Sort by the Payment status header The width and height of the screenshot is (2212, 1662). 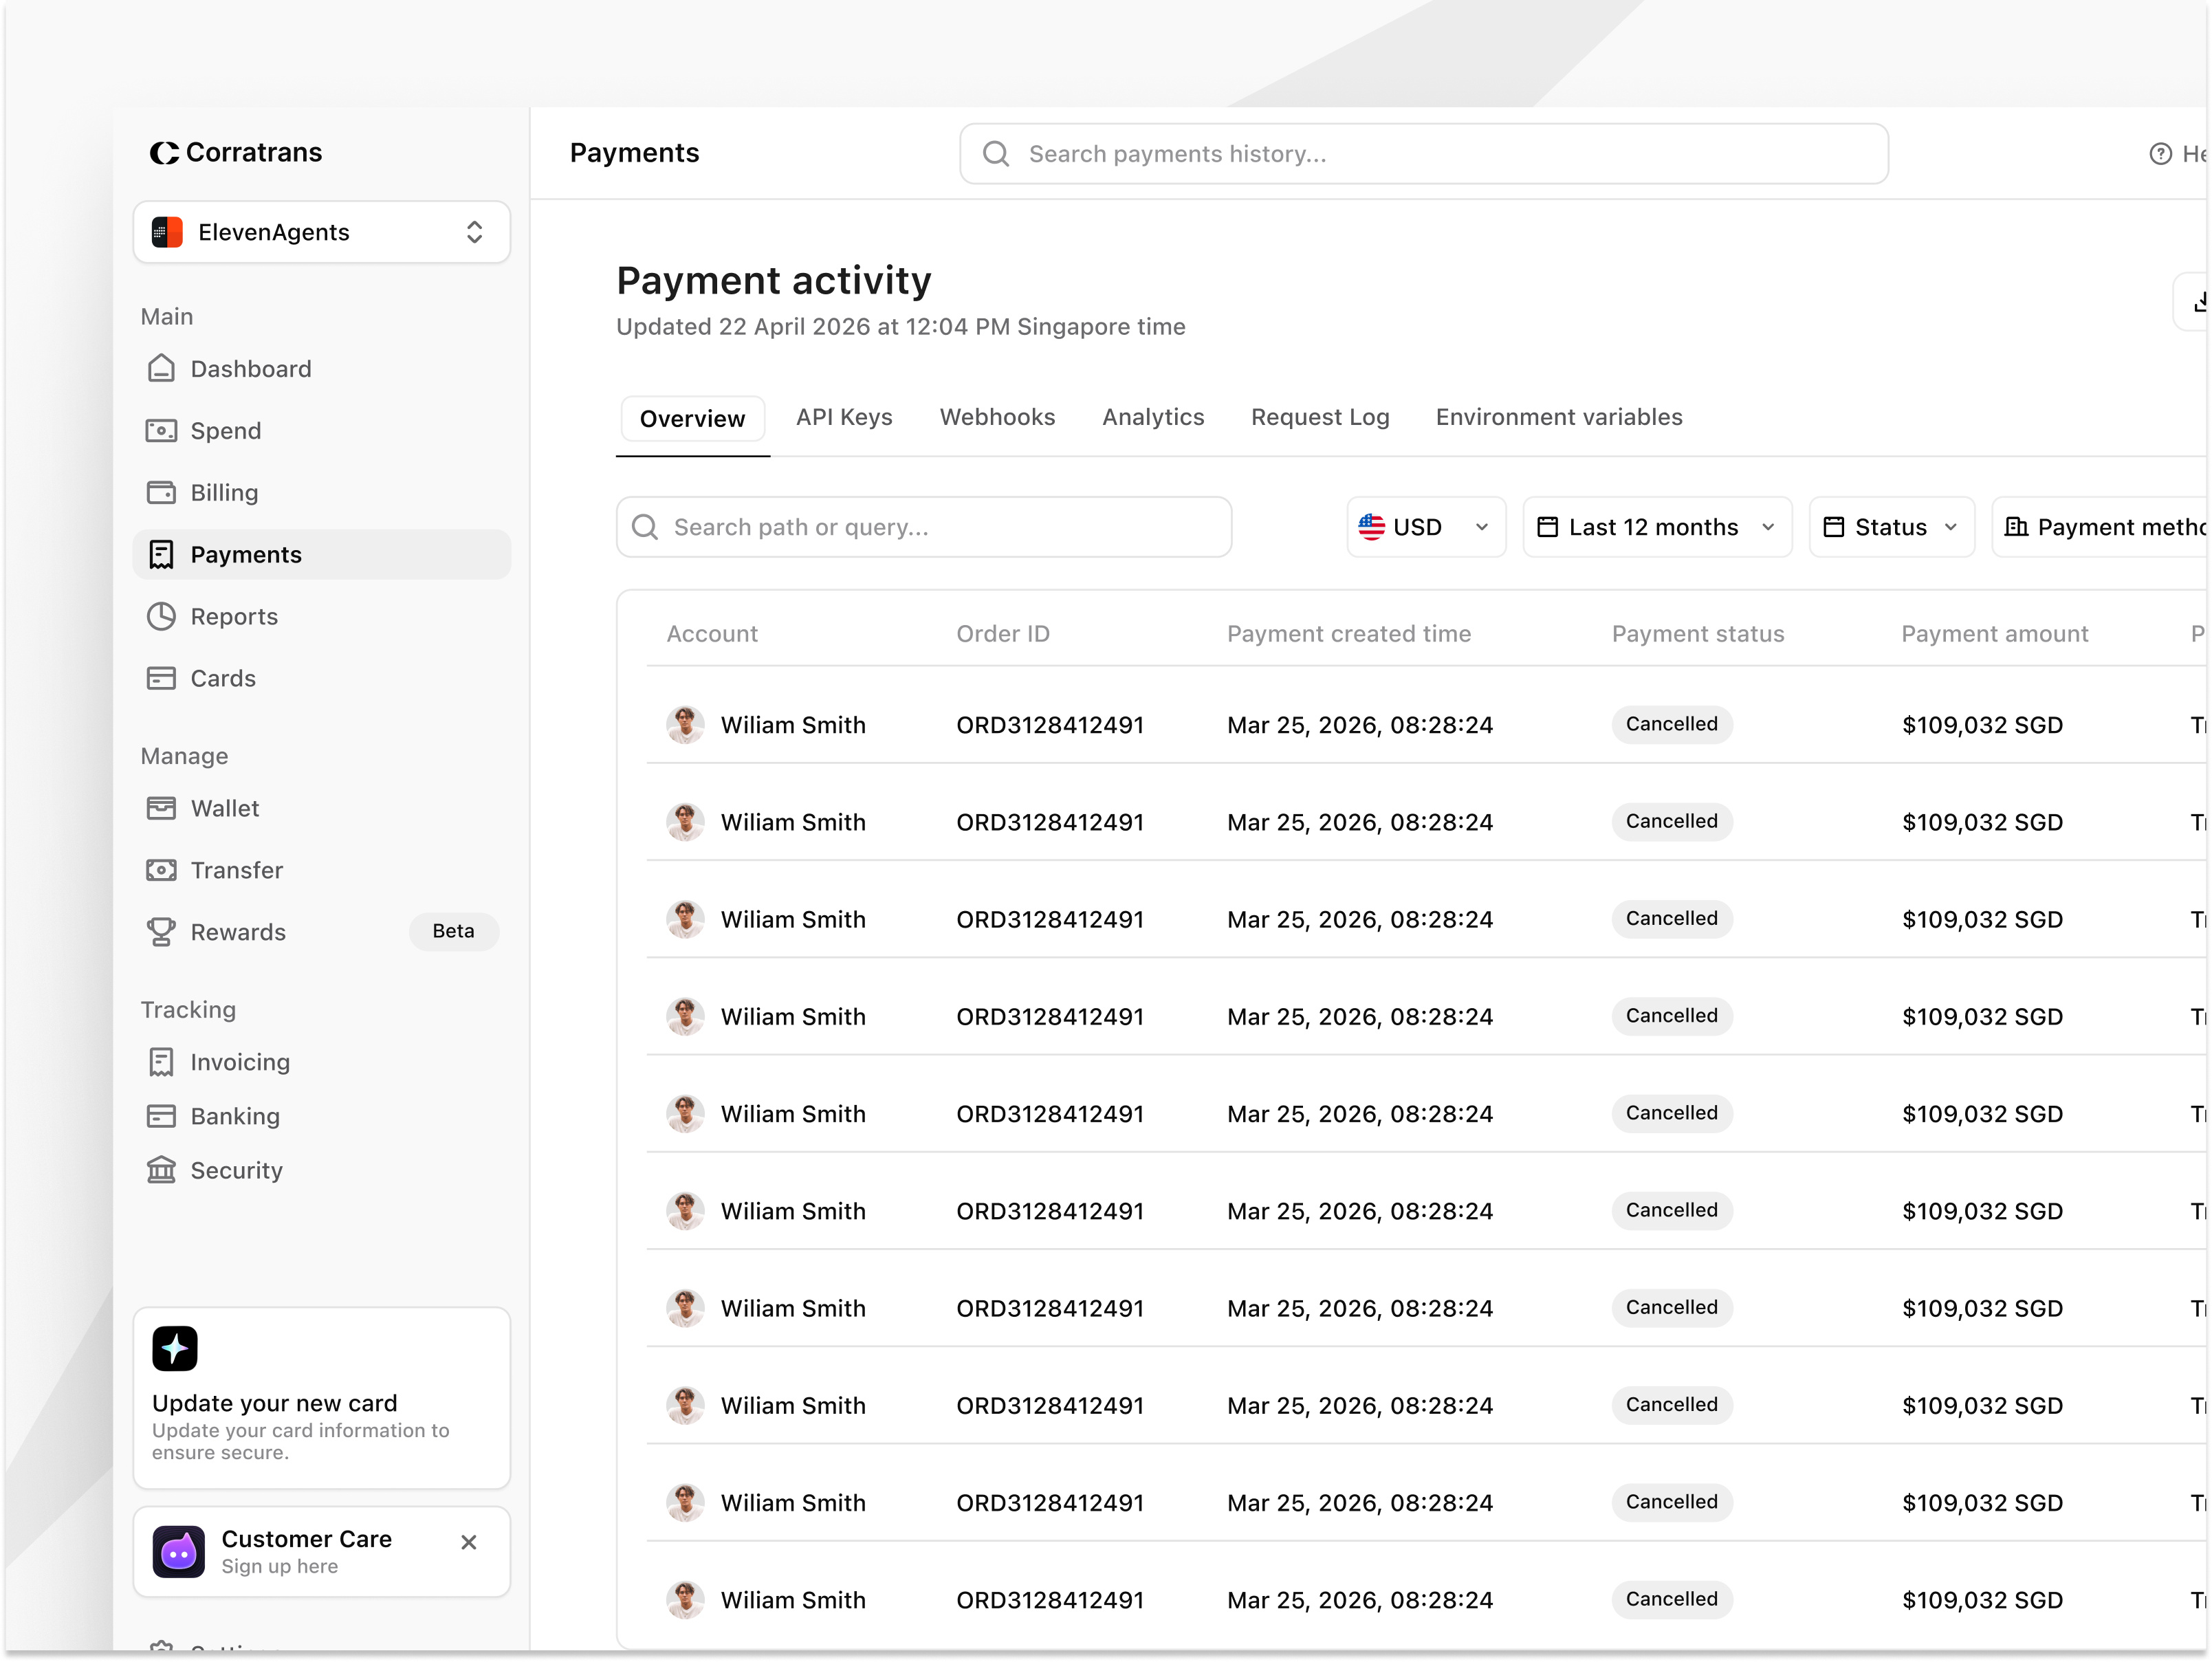pos(1698,634)
